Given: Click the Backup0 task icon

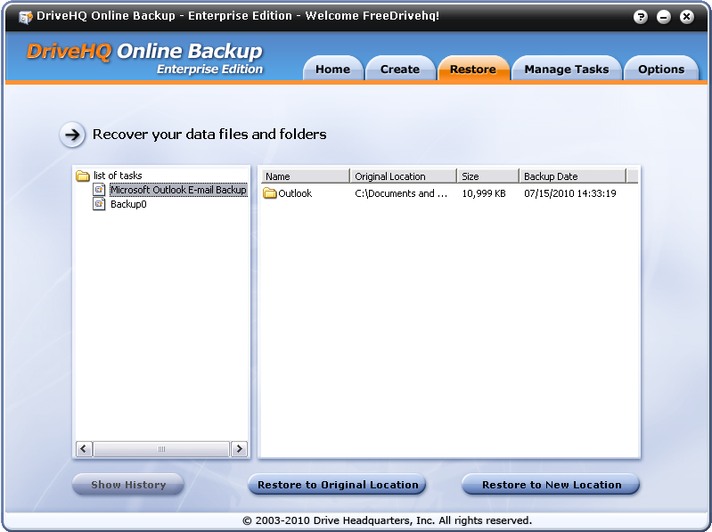Looking at the screenshot, I should (x=100, y=204).
